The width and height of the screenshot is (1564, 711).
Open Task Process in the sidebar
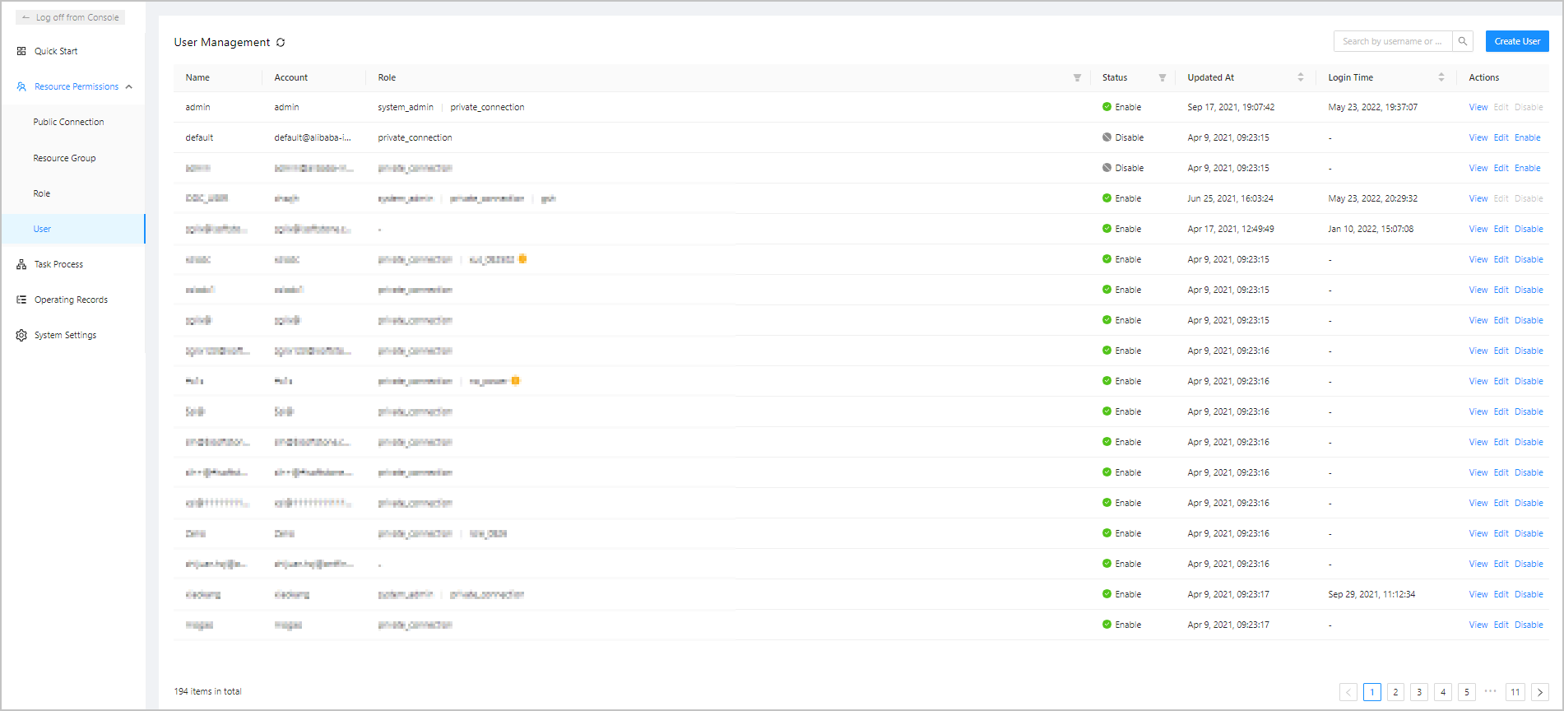click(x=58, y=264)
